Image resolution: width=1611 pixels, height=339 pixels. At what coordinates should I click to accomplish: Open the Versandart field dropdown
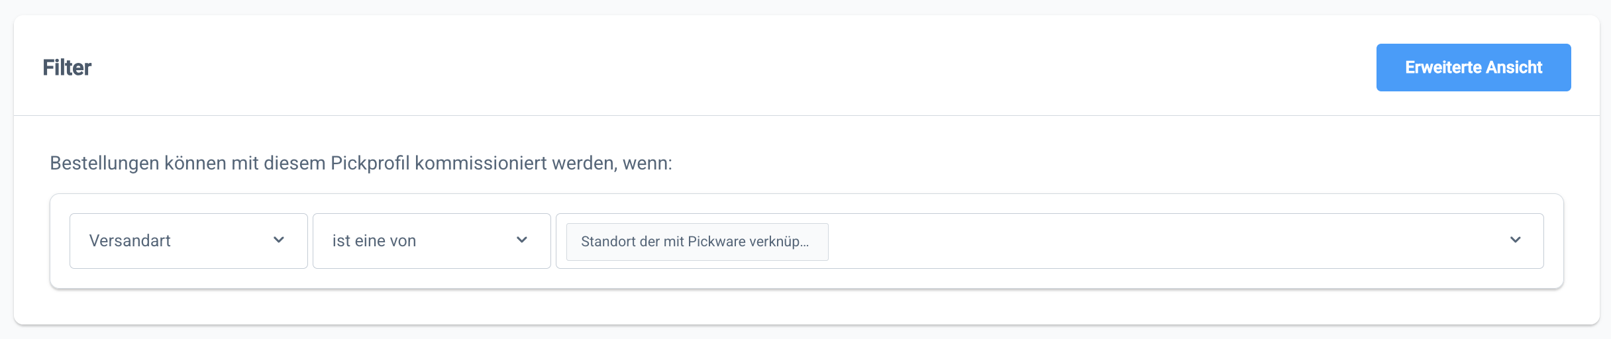click(188, 241)
